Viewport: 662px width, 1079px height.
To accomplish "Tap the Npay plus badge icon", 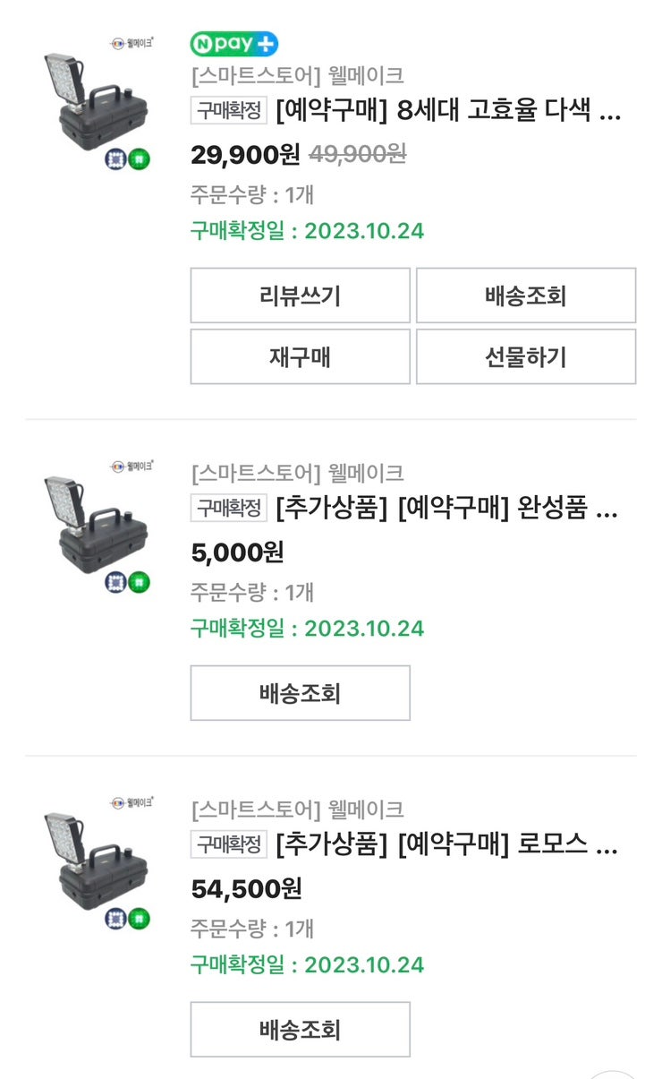I will click(234, 43).
